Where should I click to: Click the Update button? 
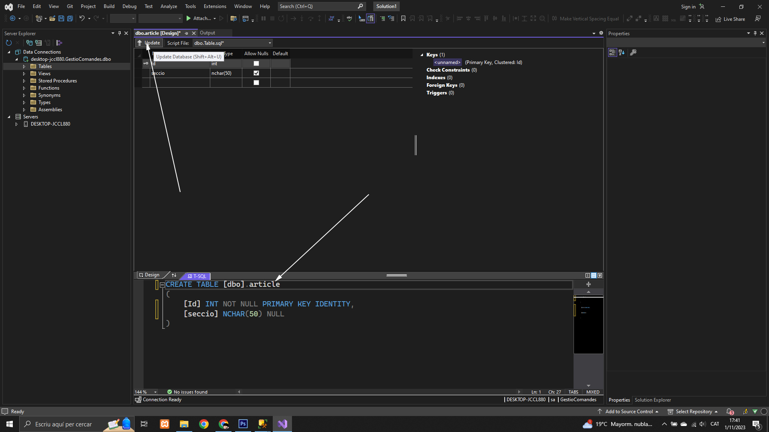point(149,43)
